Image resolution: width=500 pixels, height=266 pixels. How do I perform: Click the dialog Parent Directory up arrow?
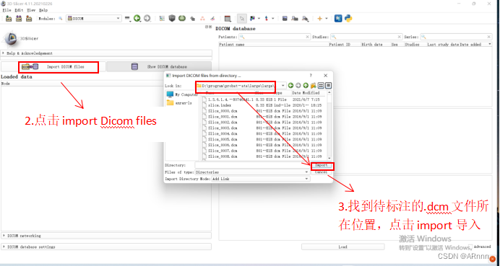click(306, 85)
